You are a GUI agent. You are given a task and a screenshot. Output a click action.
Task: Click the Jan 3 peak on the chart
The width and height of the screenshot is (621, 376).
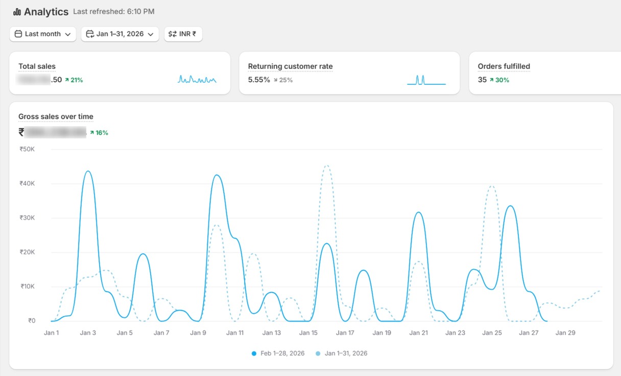point(88,172)
